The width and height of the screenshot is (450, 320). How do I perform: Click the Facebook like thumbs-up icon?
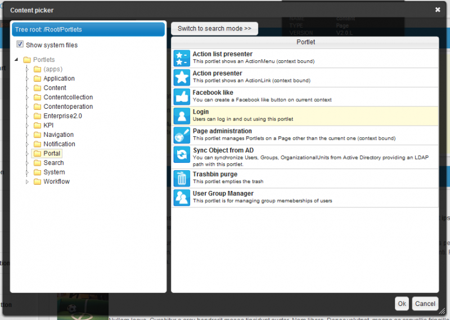click(182, 96)
